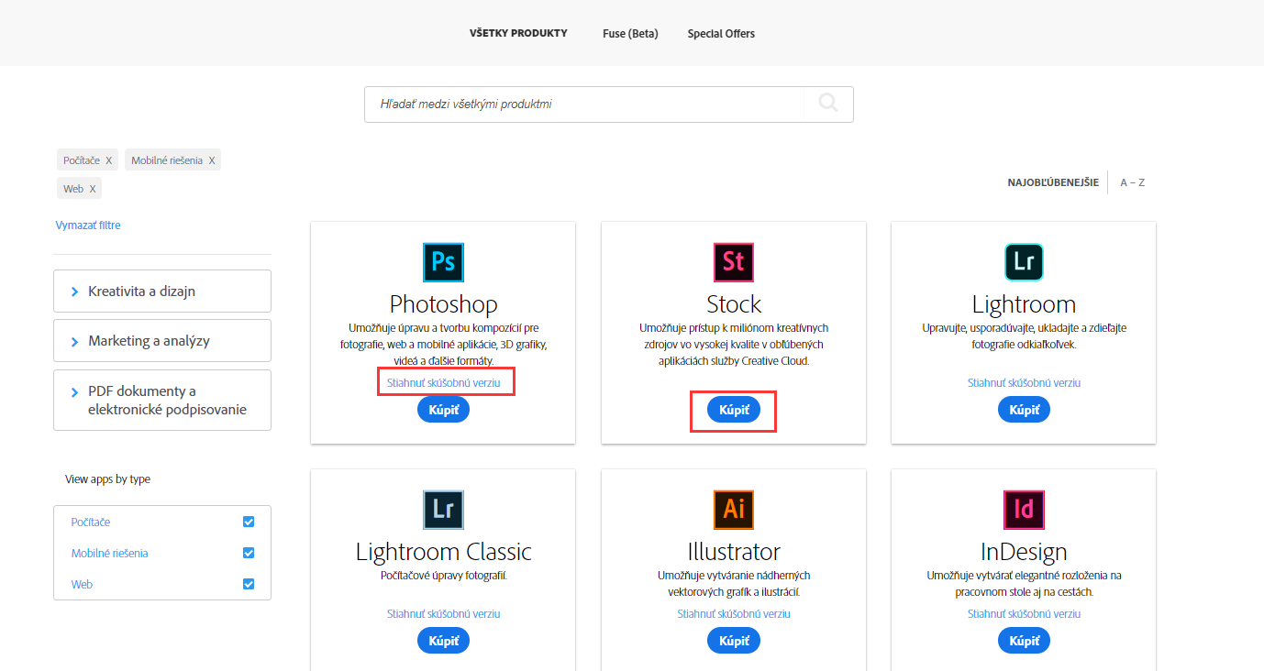The height and width of the screenshot is (671, 1264).
Task: Expand the Marketing a analýzy category
Action: [x=162, y=341]
